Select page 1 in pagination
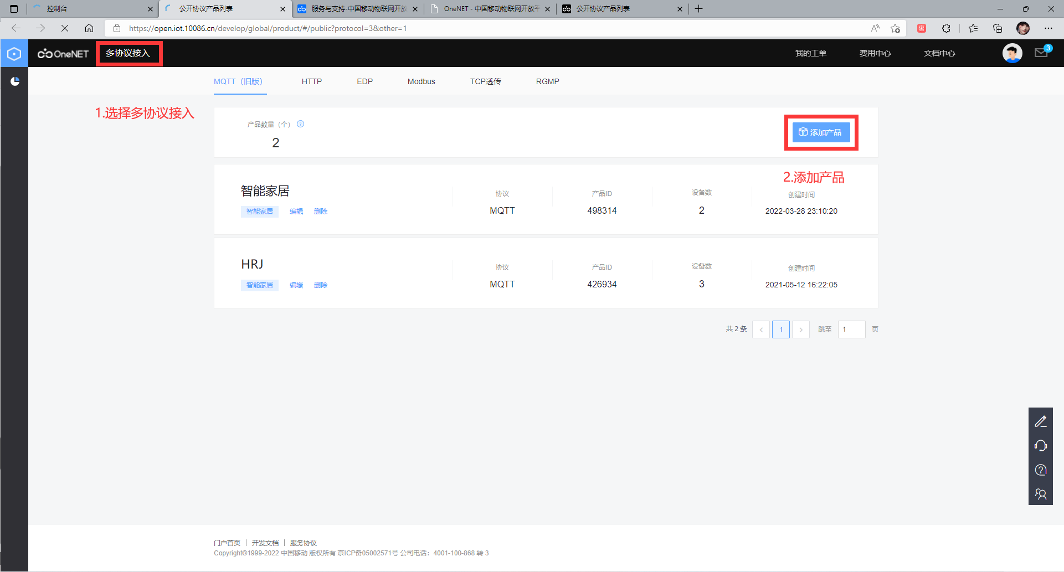The width and height of the screenshot is (1064, 572). [x=781, y=329]
